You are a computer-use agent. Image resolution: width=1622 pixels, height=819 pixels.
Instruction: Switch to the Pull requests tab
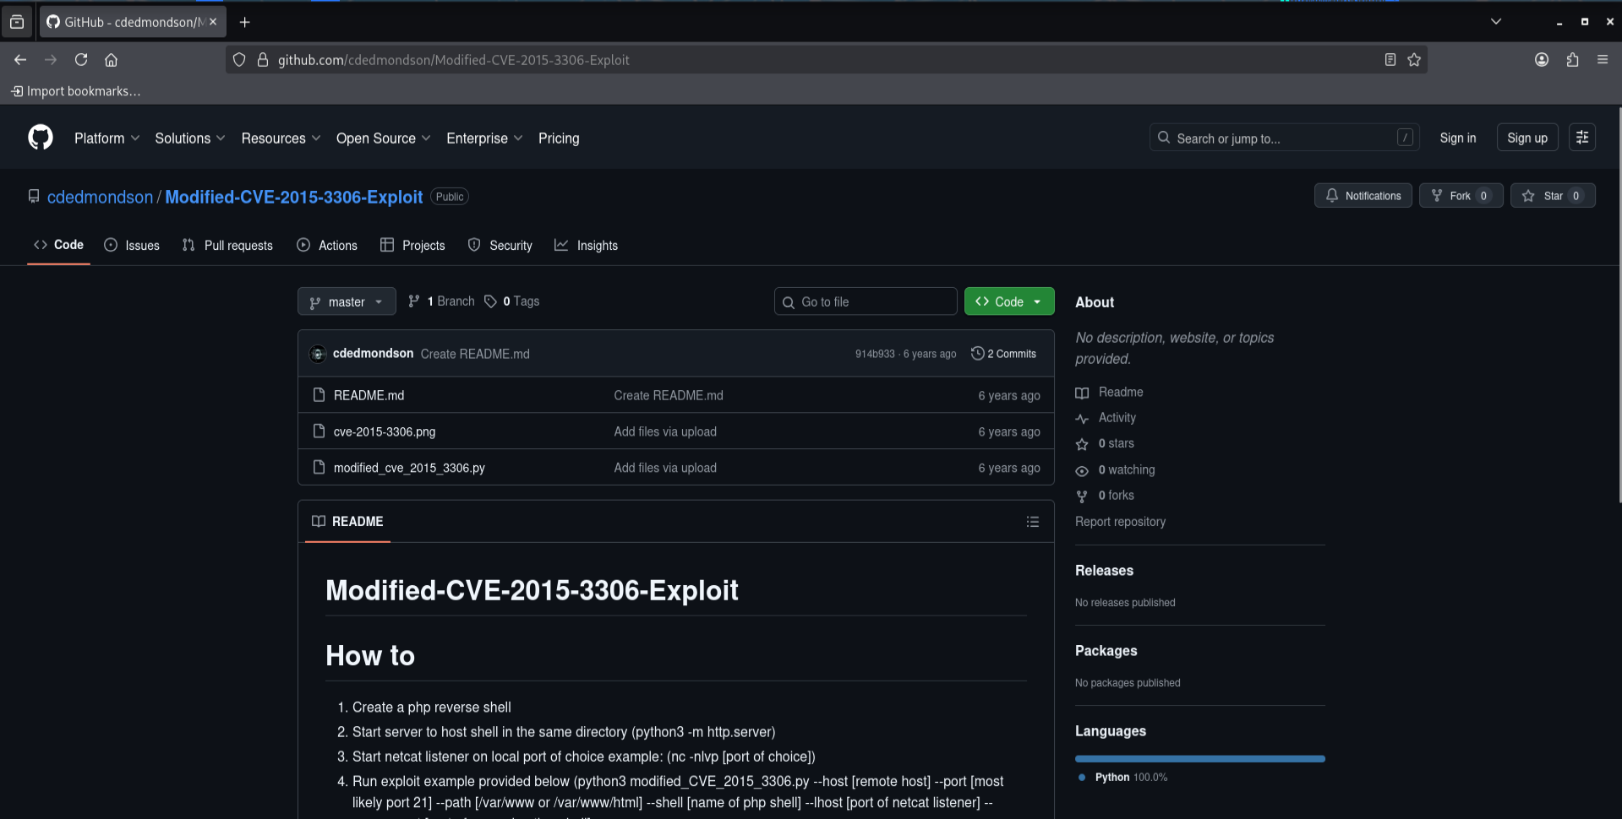227,245
